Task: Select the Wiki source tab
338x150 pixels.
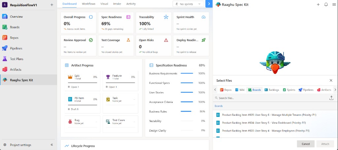Action: pos(240,90)
